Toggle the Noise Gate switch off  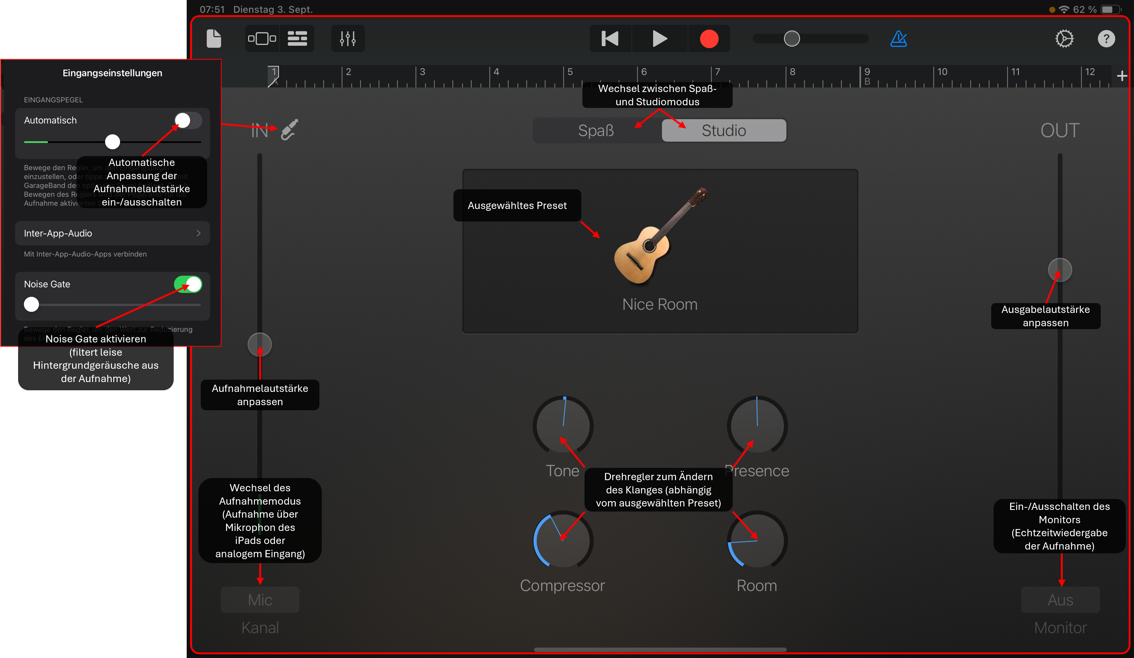(x=188, y=284)
